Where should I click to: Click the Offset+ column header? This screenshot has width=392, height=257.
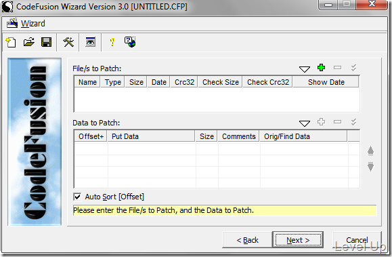pyautogui.click(x=91, y=136)
